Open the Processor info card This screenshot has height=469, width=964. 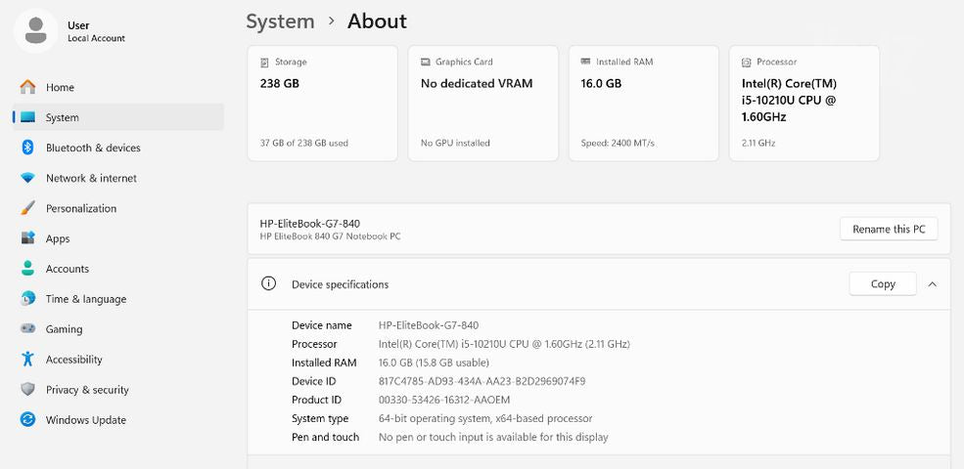[804, 104]
